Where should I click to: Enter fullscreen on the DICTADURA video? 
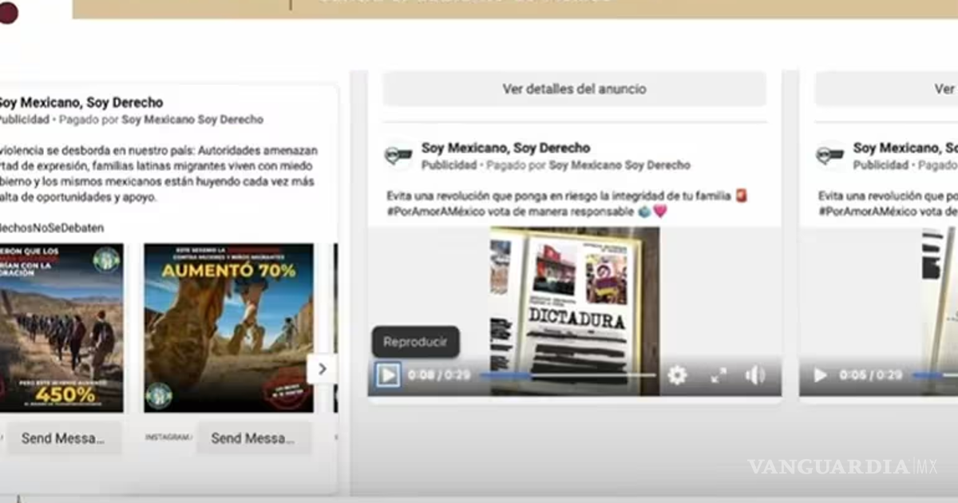point(718,375)
